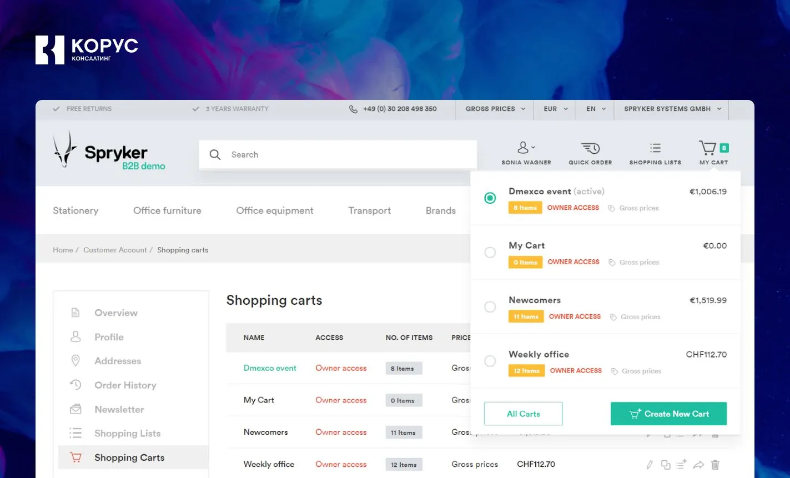Select the Newcomers cart radio button
The image size is (790, 478).
coord(490,307)
